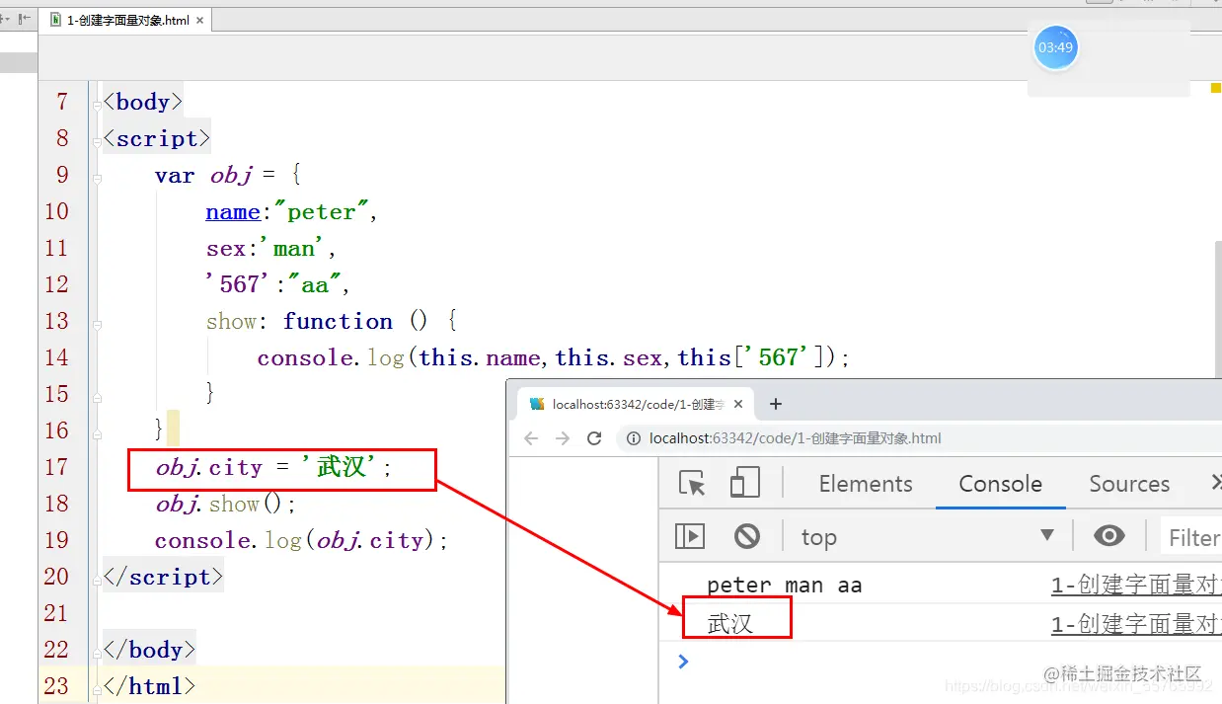Screen dimensions: 1222x704
Task: Click the site info icon in address bar
Action: tap(634, 438)
